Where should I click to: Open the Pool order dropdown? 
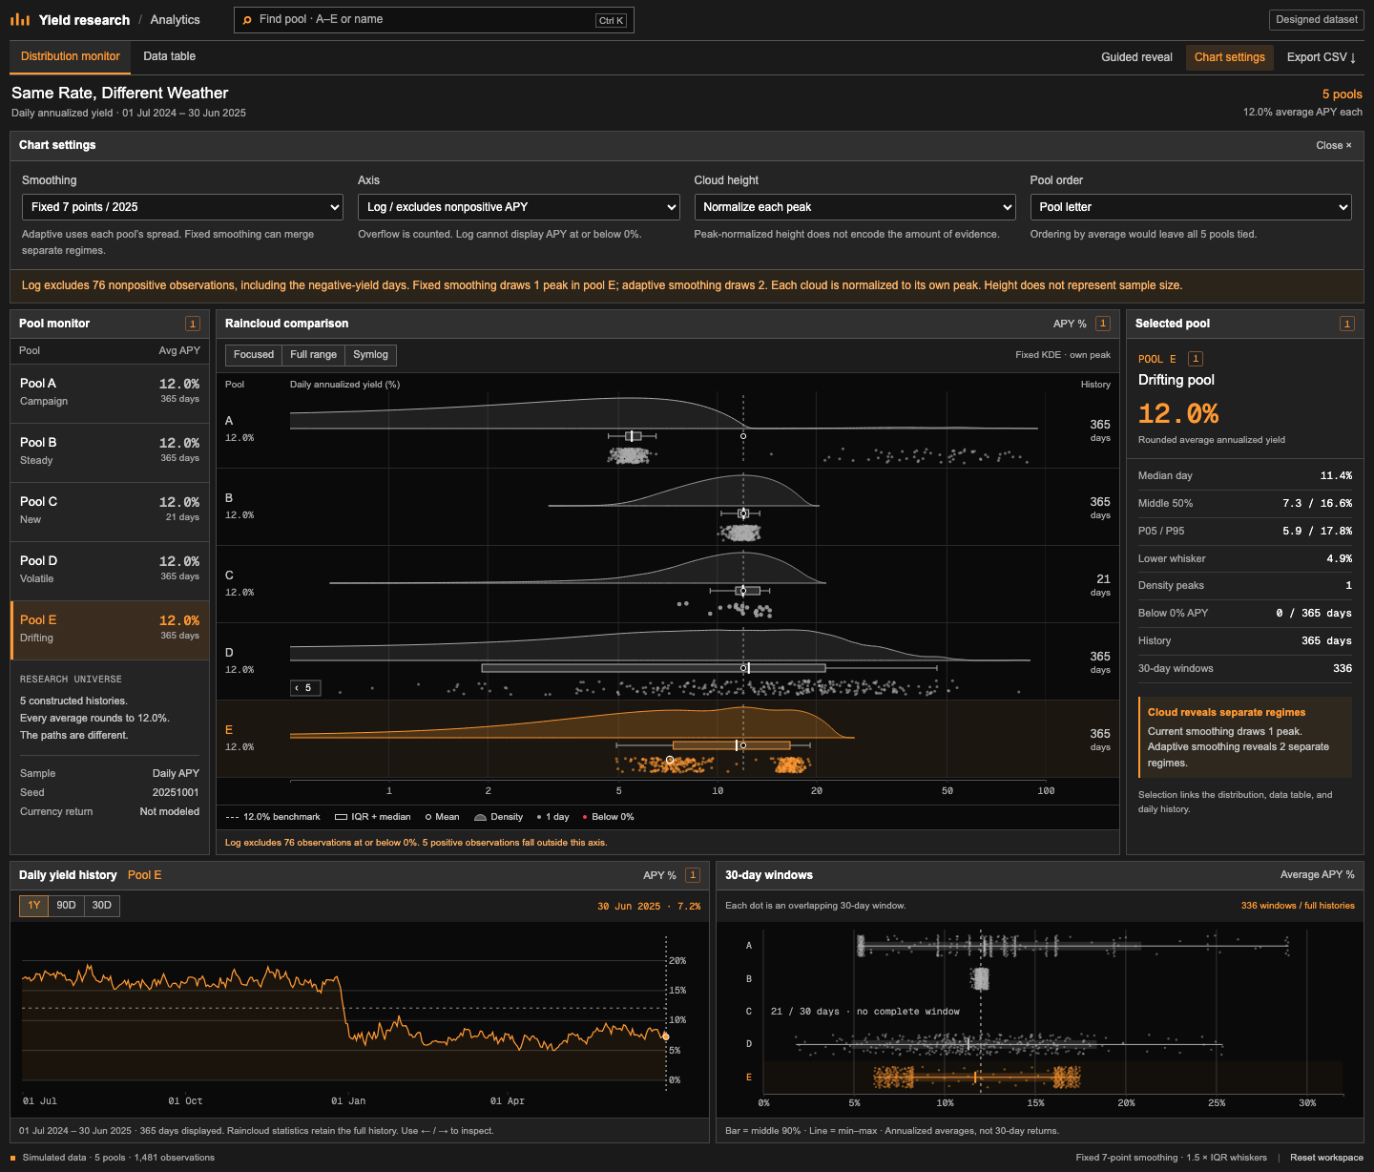coord(1191,207)
